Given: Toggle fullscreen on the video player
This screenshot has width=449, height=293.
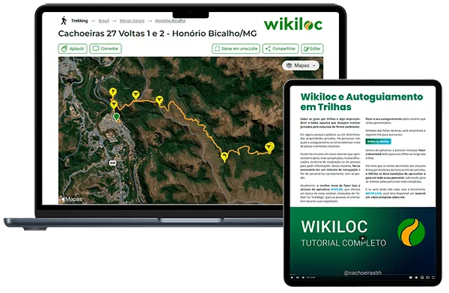Looking at the screenshot, I should click(x=433, y=277).
